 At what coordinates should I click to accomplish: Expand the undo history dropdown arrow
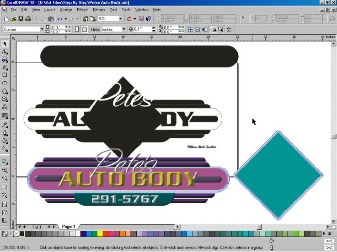point(65,19)
